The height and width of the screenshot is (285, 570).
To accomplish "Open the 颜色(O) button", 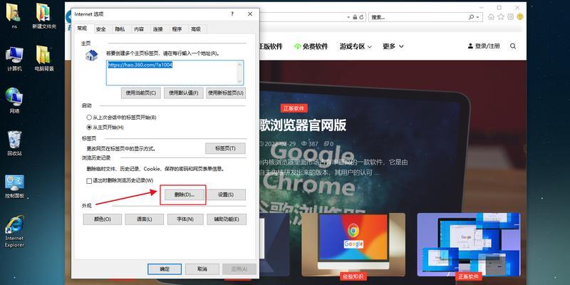I will coord(103,219).
